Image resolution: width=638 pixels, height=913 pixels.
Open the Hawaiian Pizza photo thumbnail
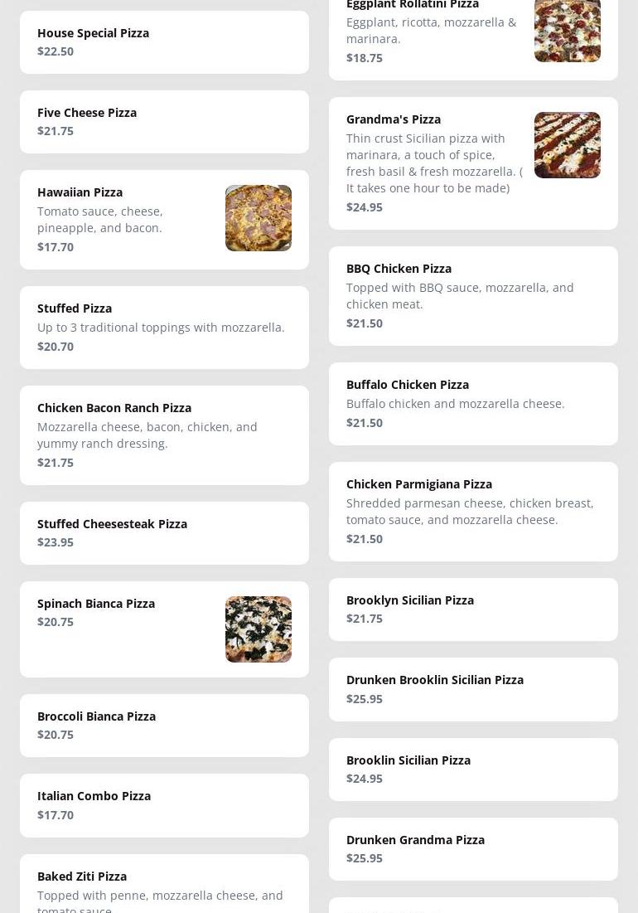[x=259, y=218]
